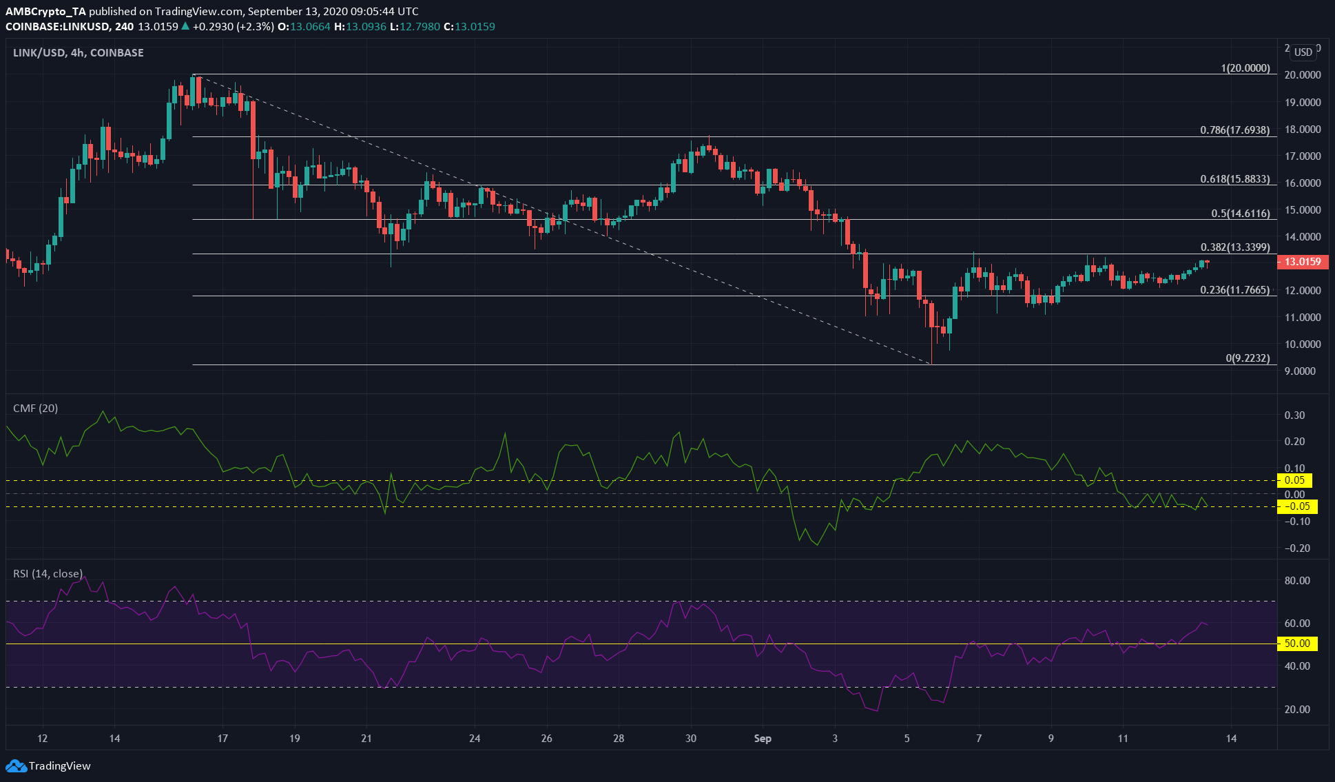1335x782 pixels.
Task: Select the LINK/USD, 4h, COINBASE title
Action: 79,52
